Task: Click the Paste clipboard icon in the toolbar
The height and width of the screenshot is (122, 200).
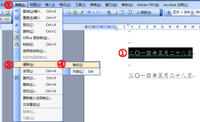Action: (x=75, y=12)
